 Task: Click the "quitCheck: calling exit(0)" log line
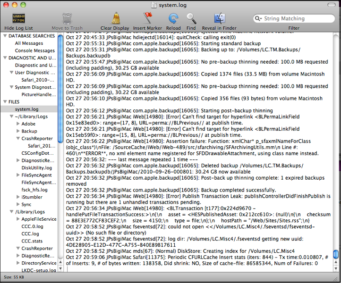(151, 37)
